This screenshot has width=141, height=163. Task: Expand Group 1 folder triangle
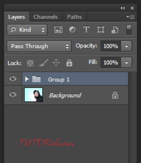point(27,79)
